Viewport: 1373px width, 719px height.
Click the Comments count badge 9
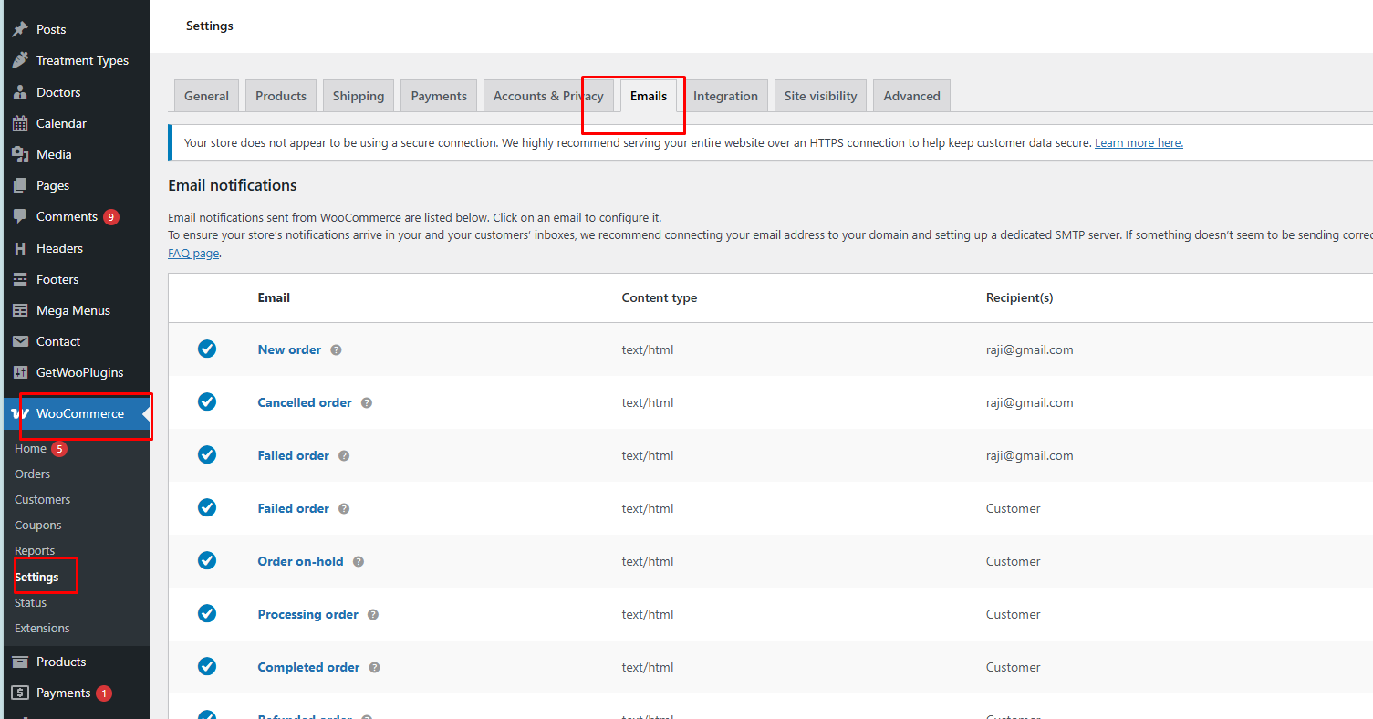111,217
